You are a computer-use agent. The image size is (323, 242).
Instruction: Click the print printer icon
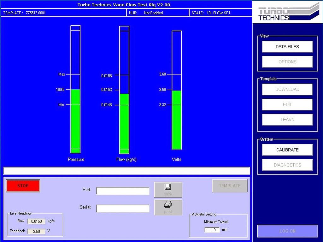pyautogui.click(x=168, y=205)
